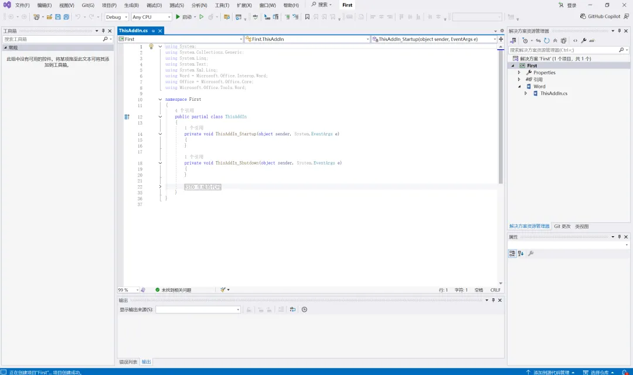Click the Save All icon
Image resolution: width=633 pixels, height=375 pixels.
[66, 17]
